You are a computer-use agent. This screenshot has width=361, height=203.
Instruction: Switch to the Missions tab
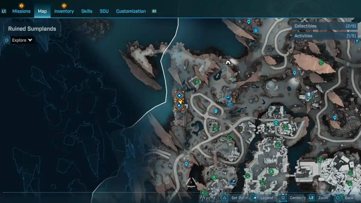21,11
